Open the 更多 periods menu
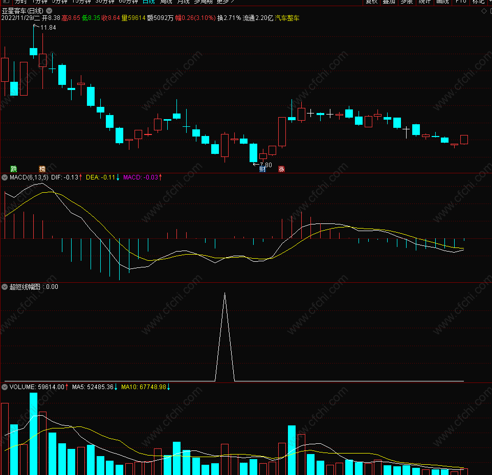 pos(226,2)
